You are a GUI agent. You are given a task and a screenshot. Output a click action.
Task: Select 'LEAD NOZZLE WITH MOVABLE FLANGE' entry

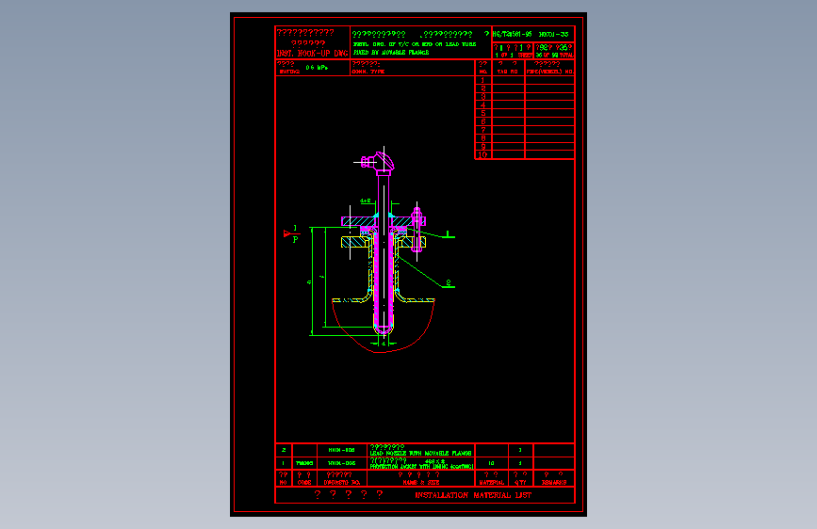pos(420,454)
